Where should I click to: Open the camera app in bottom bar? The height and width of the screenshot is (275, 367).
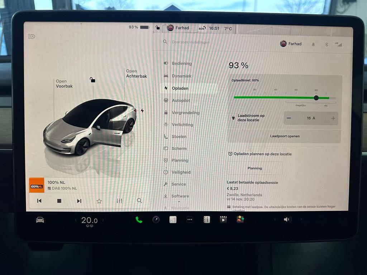[x=156, y=220]
